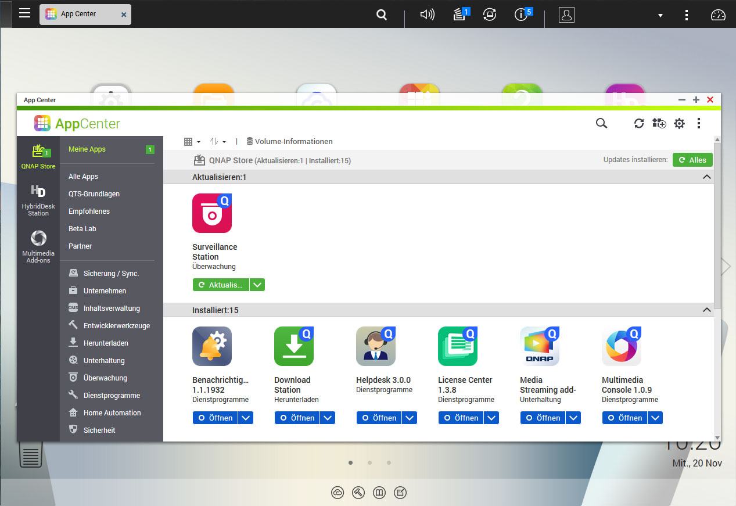Click Aktualisieren button for Surveillance Station
This screenshot has height=506, width=736.
221,285
